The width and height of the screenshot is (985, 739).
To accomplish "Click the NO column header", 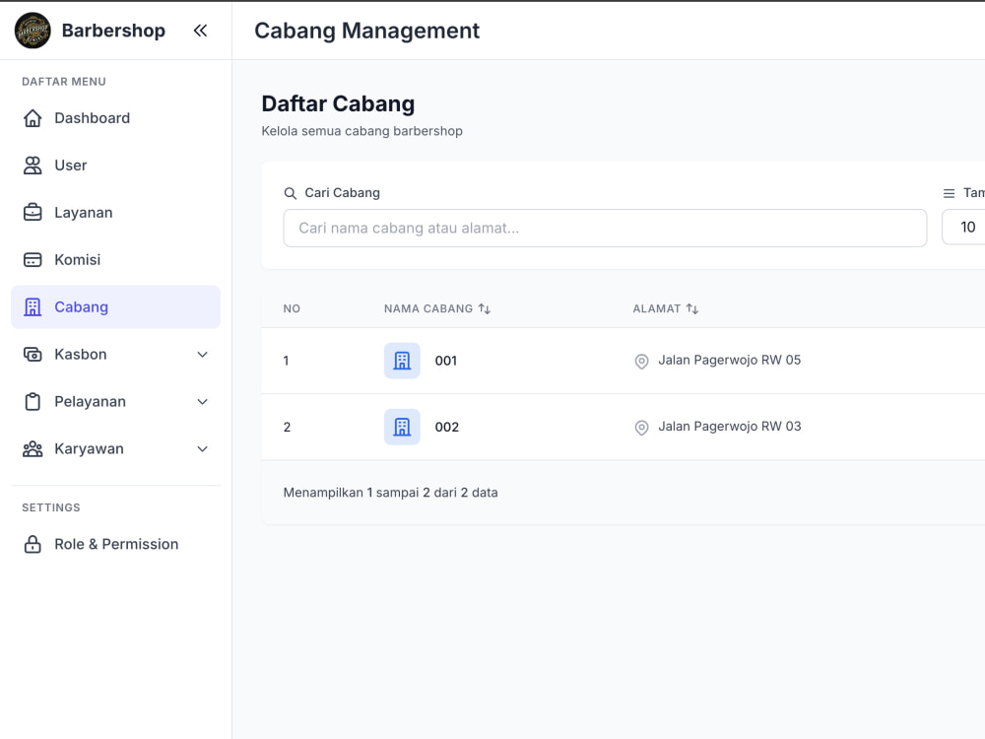I will click(x=292, y=308).
